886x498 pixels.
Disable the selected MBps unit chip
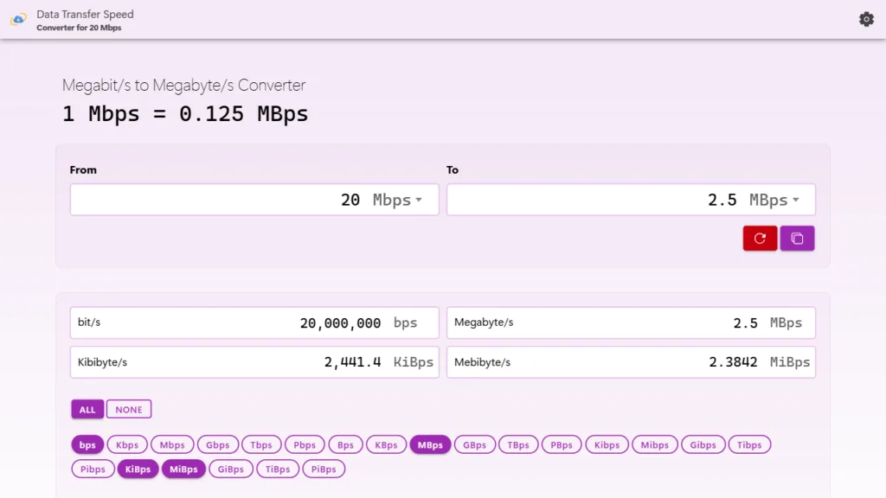coord(430,445)
